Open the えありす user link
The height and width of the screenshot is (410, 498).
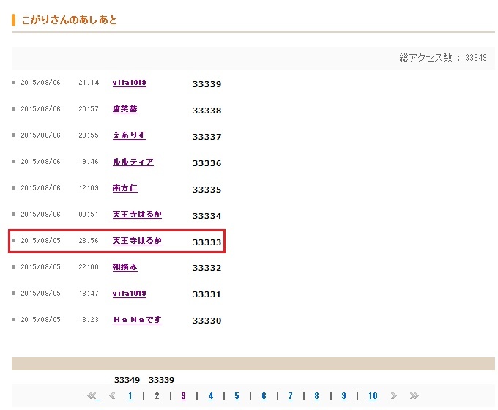pyautogui.click(x=129, y=135)
